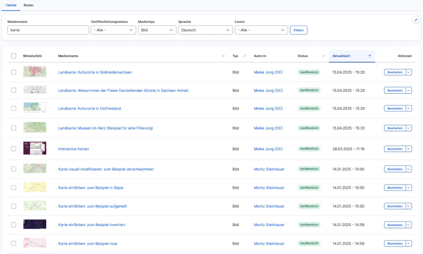Check the row Karte einfärben: zum Beispiel in Sepia
The image size is (423, 254).
point(14,188)
